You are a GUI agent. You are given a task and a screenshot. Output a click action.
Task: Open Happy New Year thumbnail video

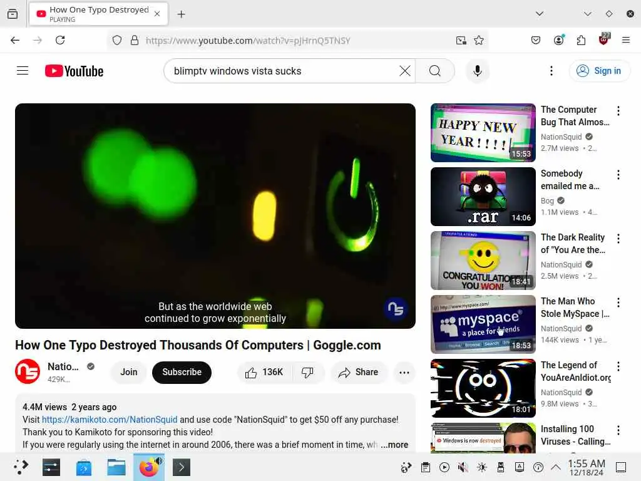coord(483,133)
